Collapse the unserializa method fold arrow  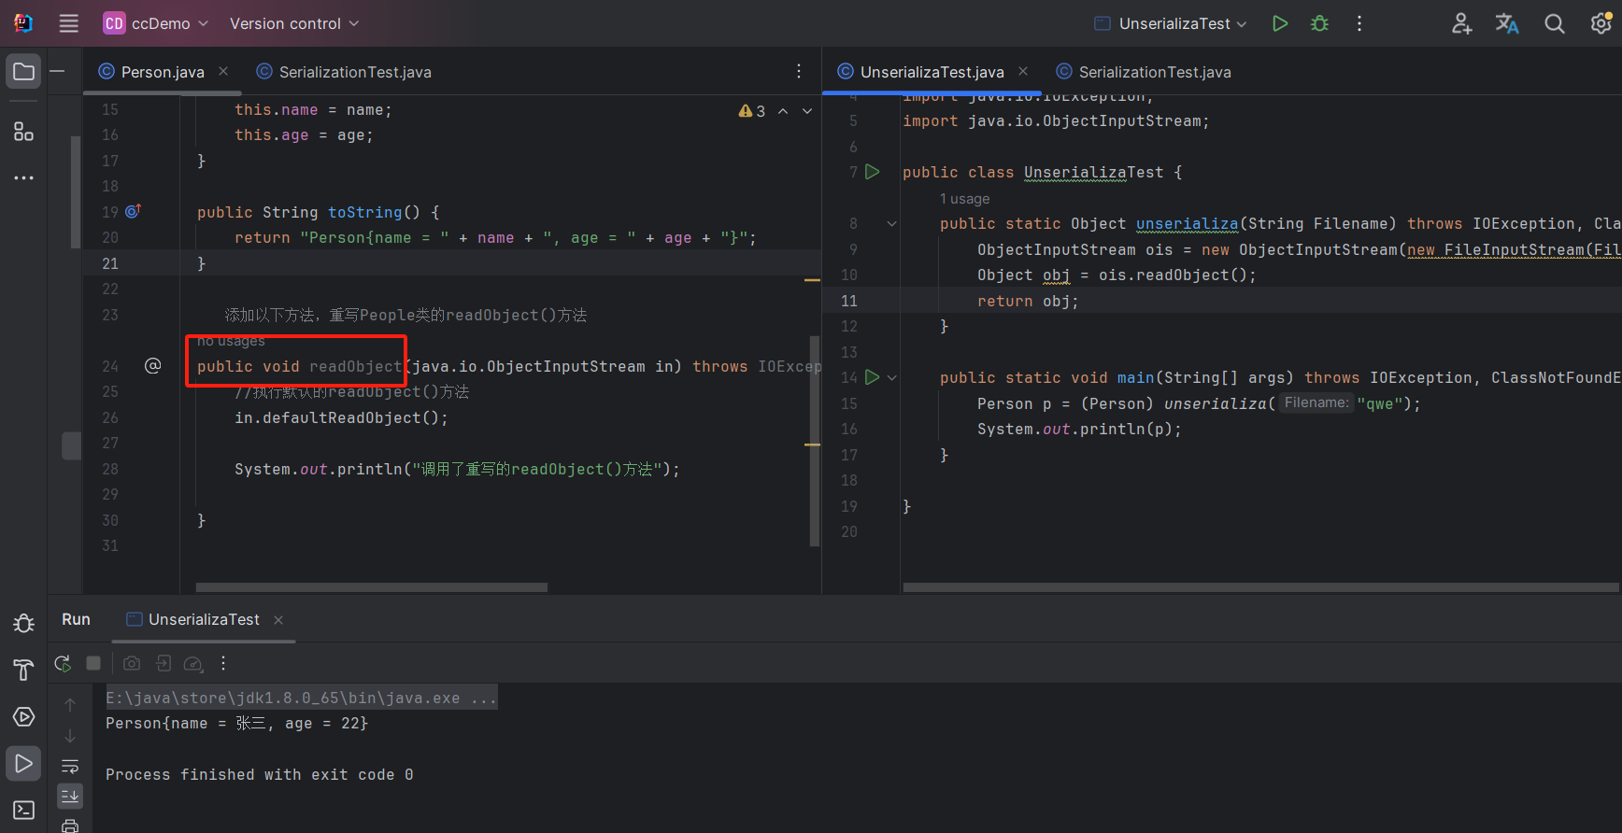click(x=891, y=223)
